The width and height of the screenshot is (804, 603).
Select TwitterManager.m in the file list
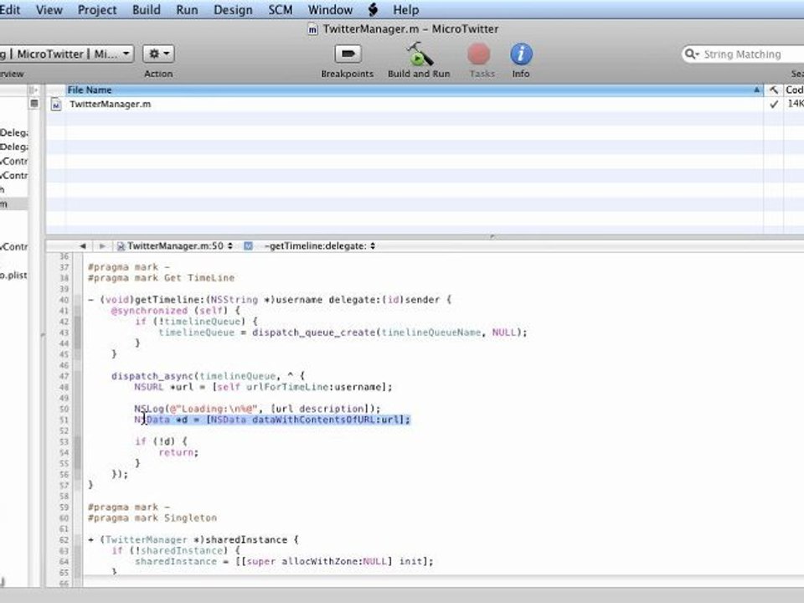pyautogui.click(x=110, y=104)
